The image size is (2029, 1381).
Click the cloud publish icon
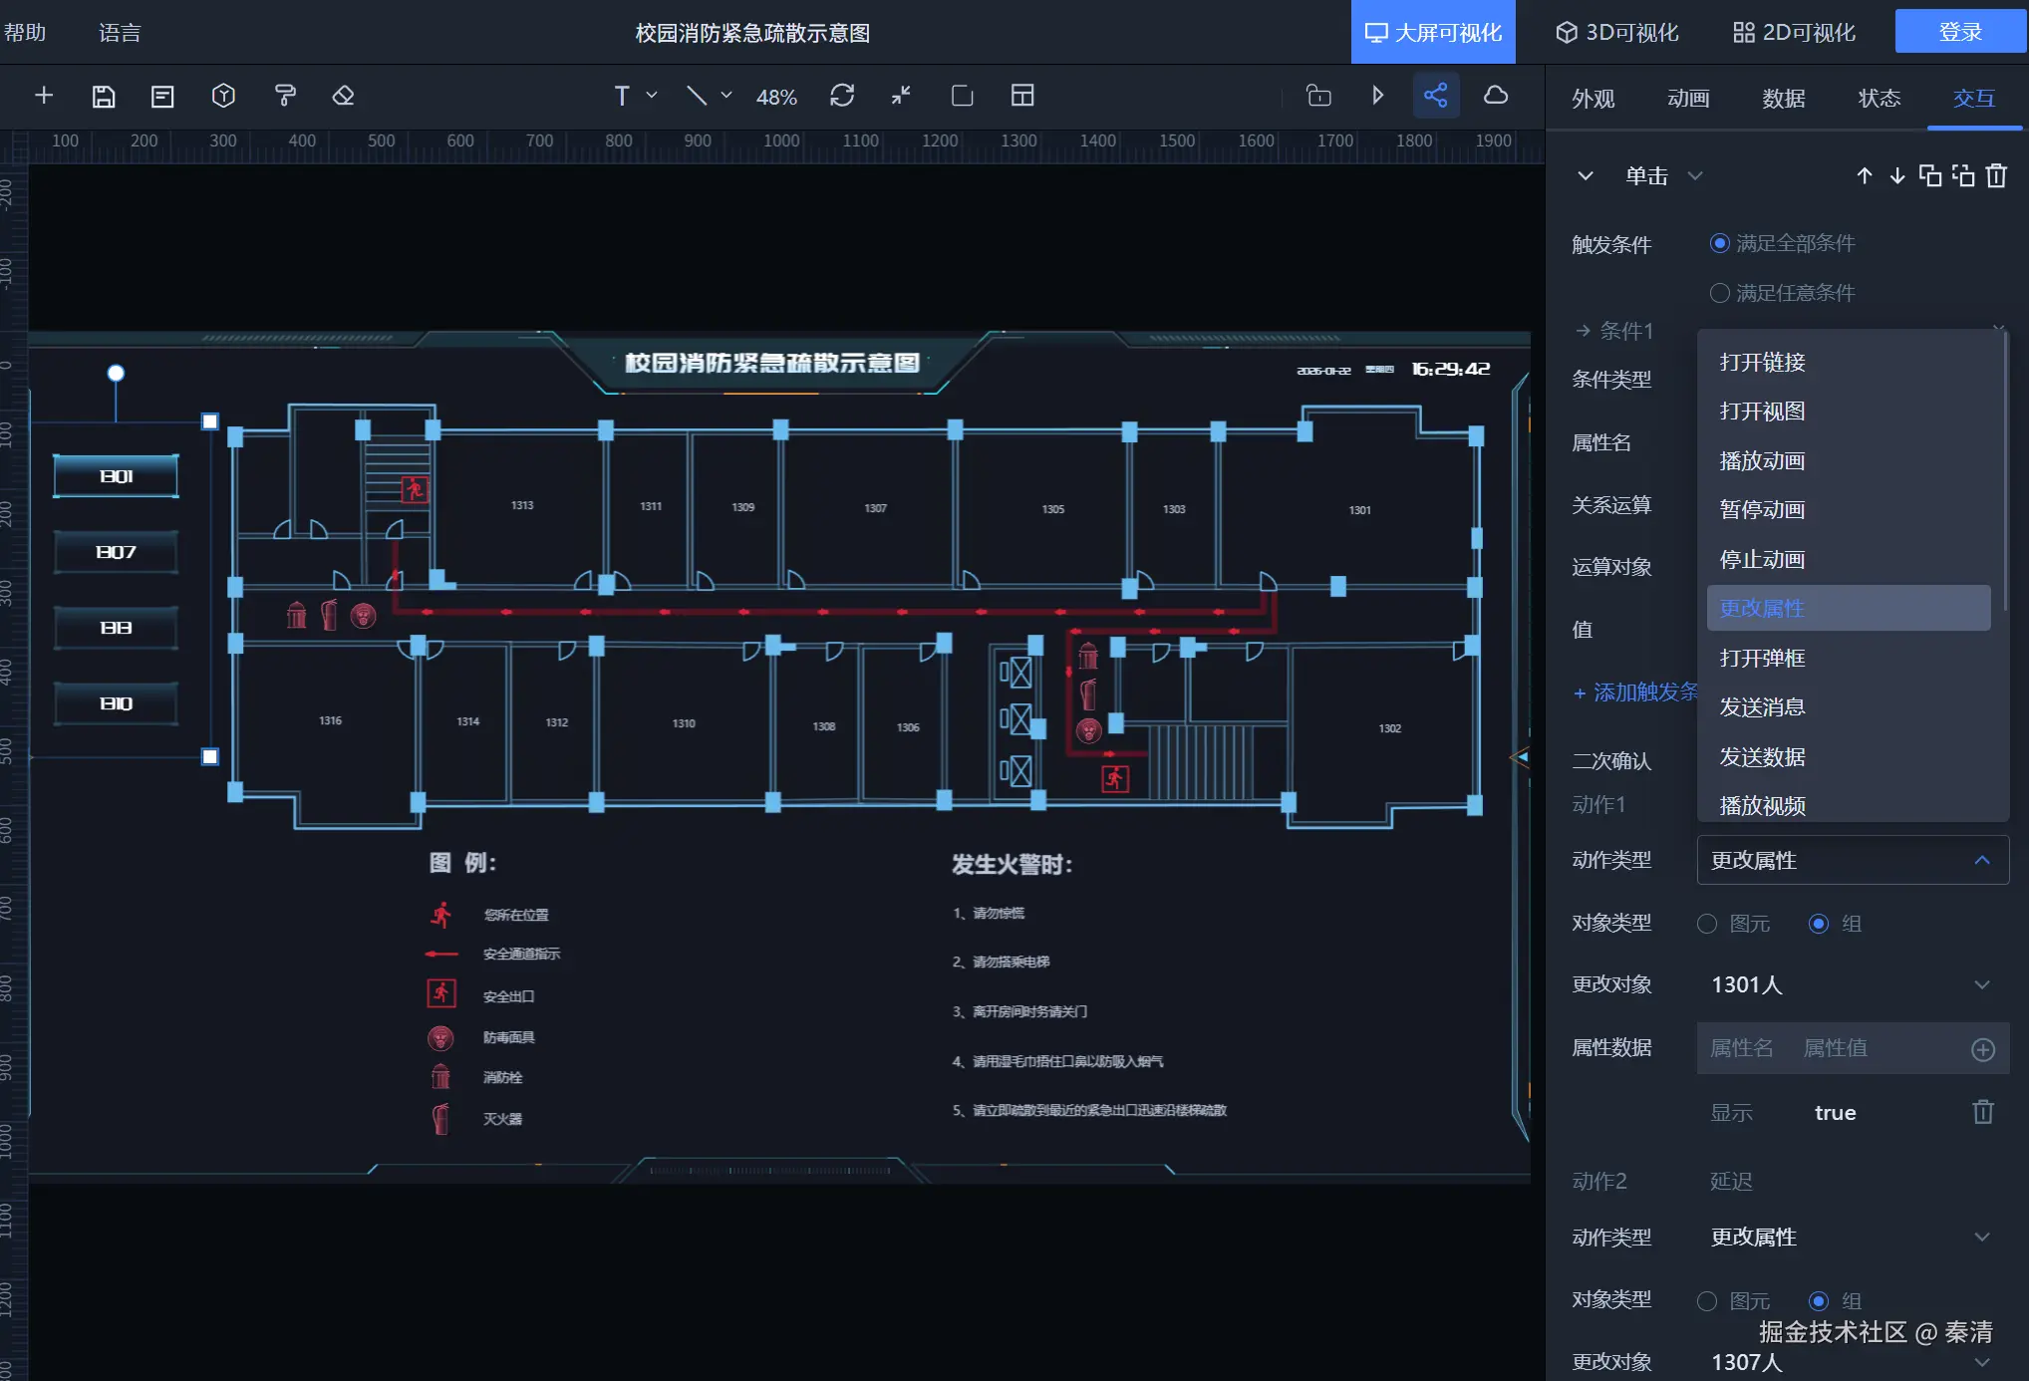1495,96
